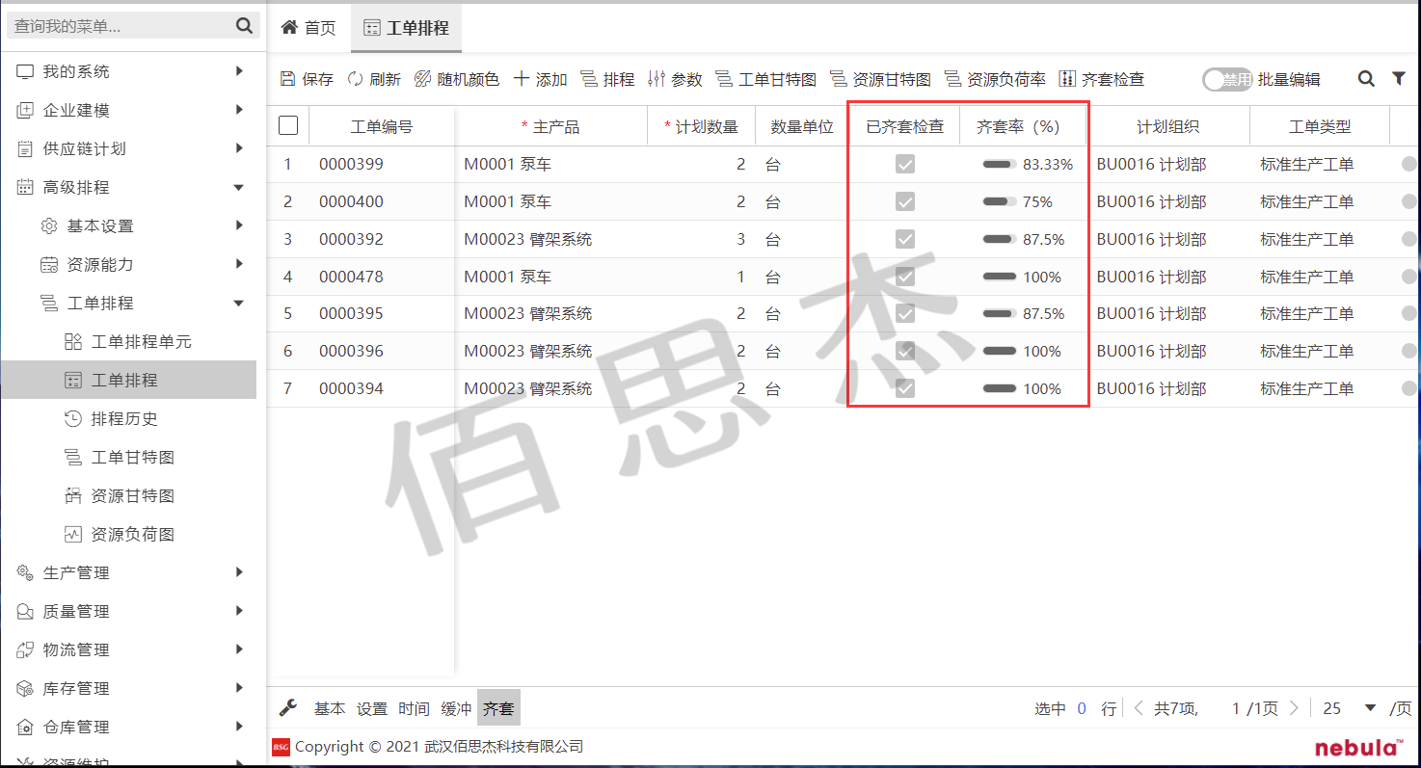Click the 工单甘特图 toolbar icon

click(x=724, y=79)
